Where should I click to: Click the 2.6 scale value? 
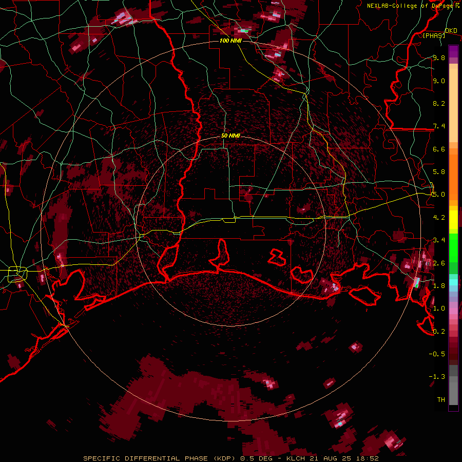(x=439, y=263)
